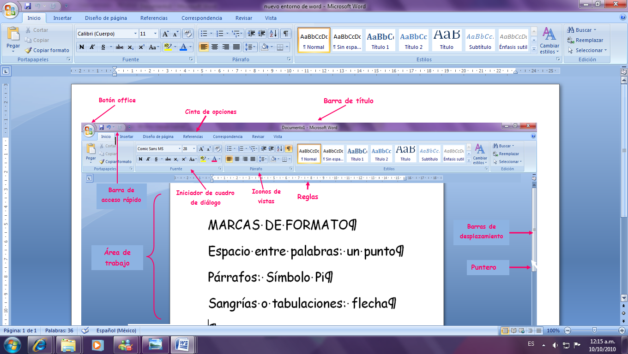Open the Revisar tab in main ribbon
The height and width of the screenshot is (354, 628).
pos(244,18)
